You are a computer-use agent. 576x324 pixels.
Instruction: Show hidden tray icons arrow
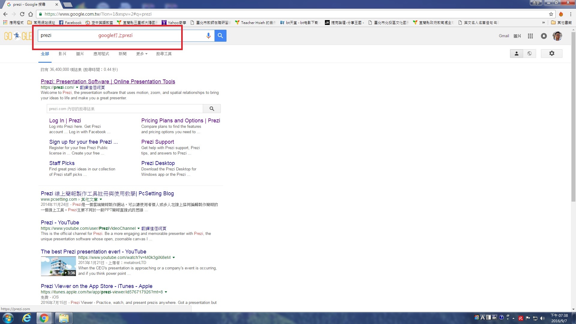513,318
